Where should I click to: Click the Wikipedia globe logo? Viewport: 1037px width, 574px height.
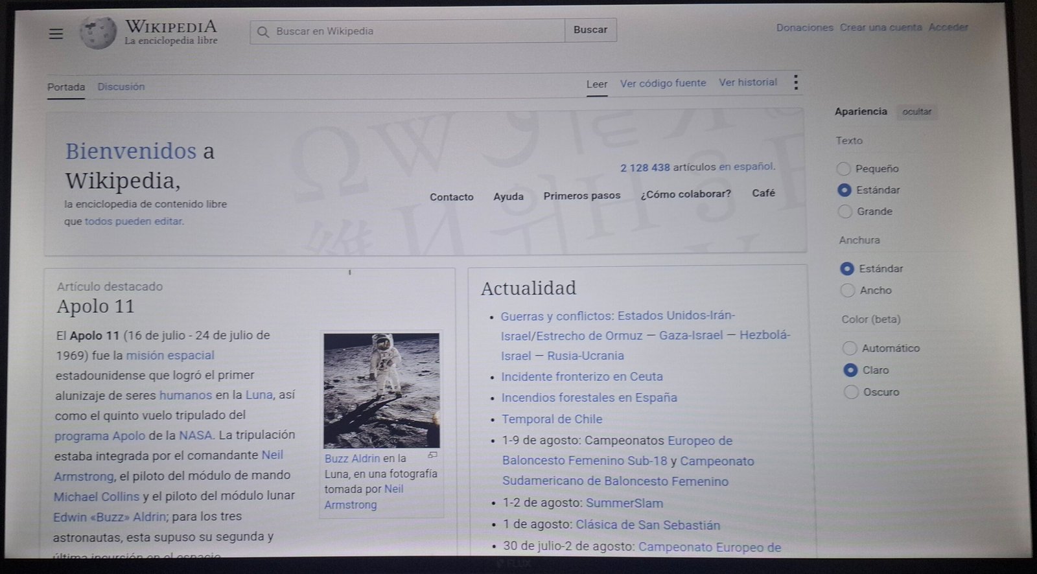99,32
